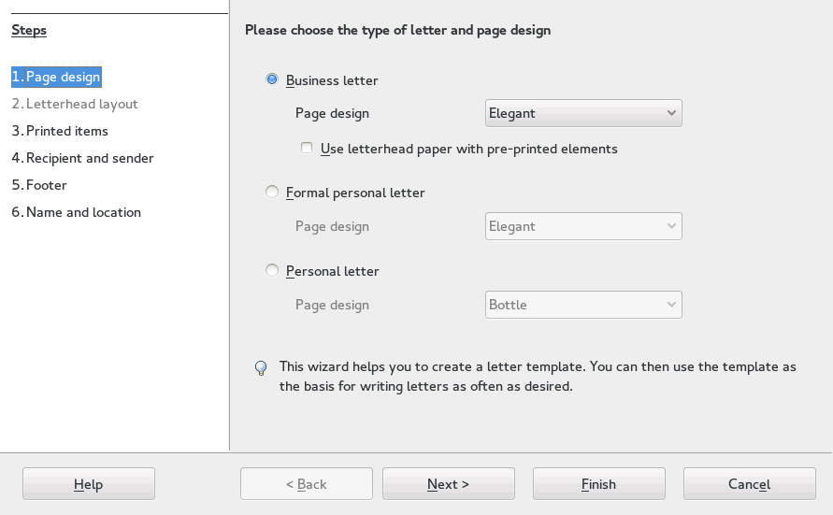Proceed with the Next button

(448, 484)
